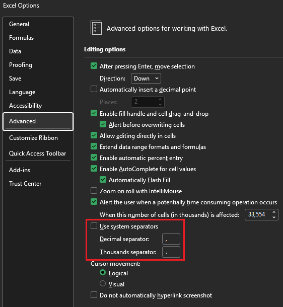Image resolution: width=283 pixels, height=307 pixels.
Task: Open the Accessibility category
Action: pyautogui.click(x=25, y=106)
